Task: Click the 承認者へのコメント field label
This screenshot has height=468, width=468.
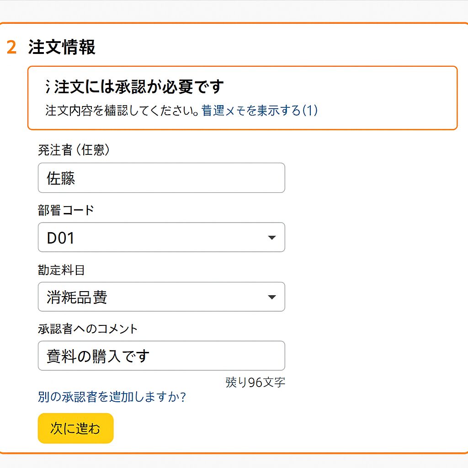Action: coord(88,329)
